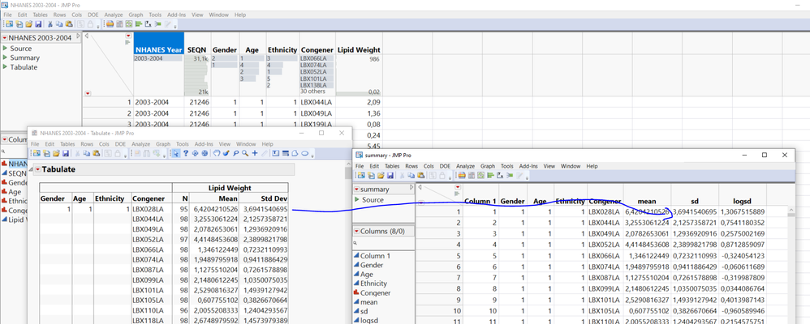The height and width of the screenshot is (324, 810).
Task: Click the Save icon in NHANES main toolbar
Action: pos(39,24)
